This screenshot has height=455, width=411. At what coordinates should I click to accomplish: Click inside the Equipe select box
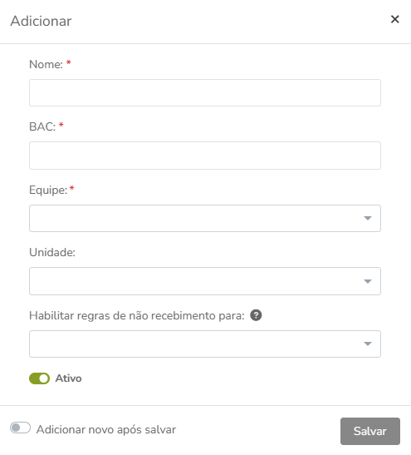(x=205, y=218)
